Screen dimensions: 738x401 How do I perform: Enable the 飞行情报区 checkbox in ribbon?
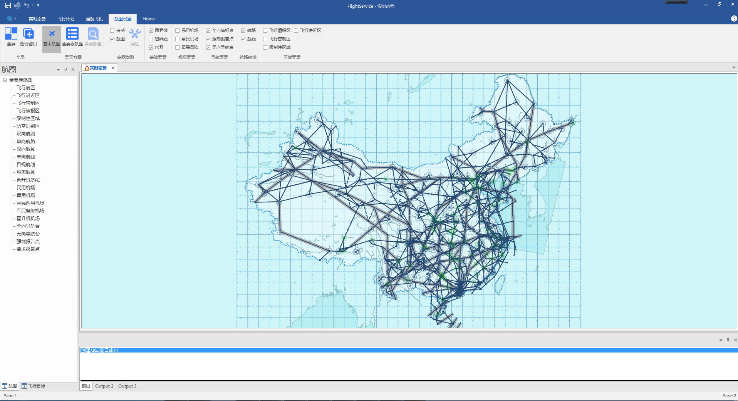click(265, 30)
